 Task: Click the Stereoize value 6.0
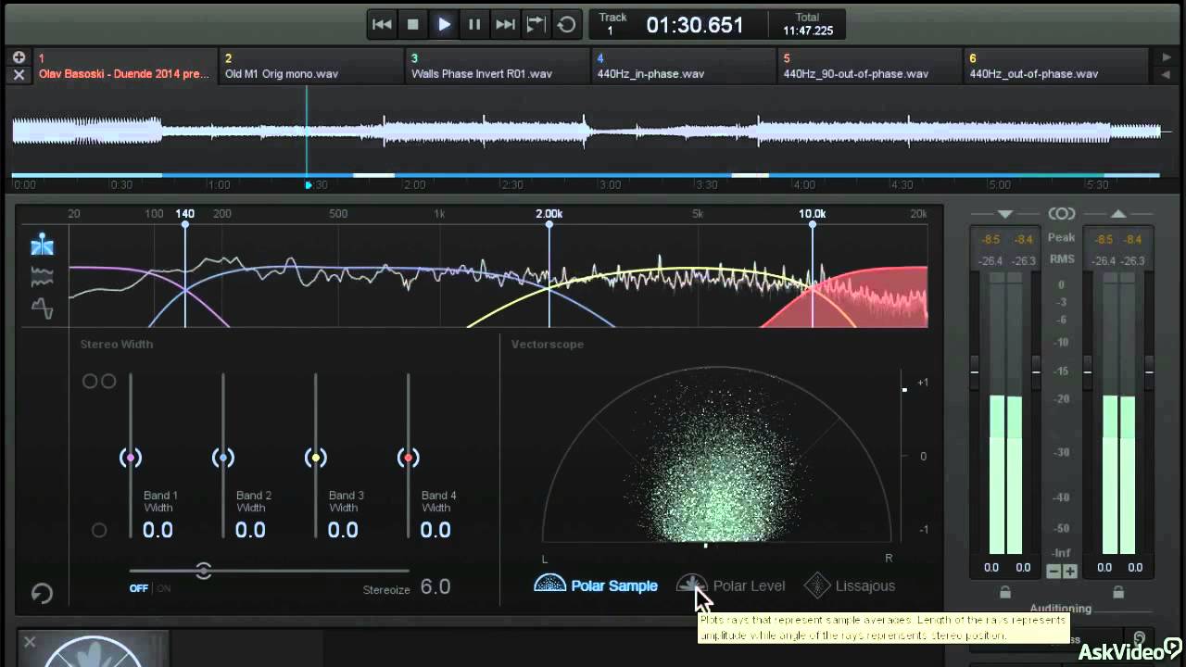tap(435, 586)
